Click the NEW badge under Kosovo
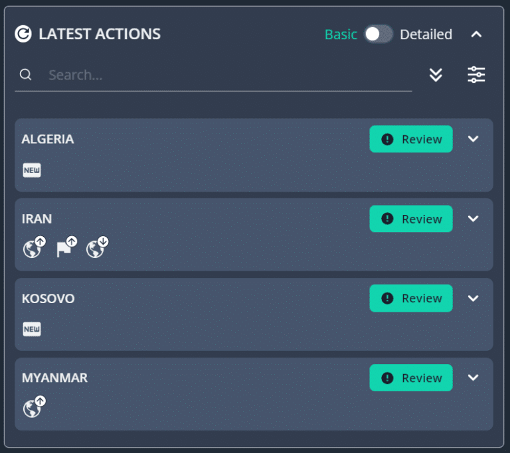The image size is (510, 453). click(x=32, y=329)
